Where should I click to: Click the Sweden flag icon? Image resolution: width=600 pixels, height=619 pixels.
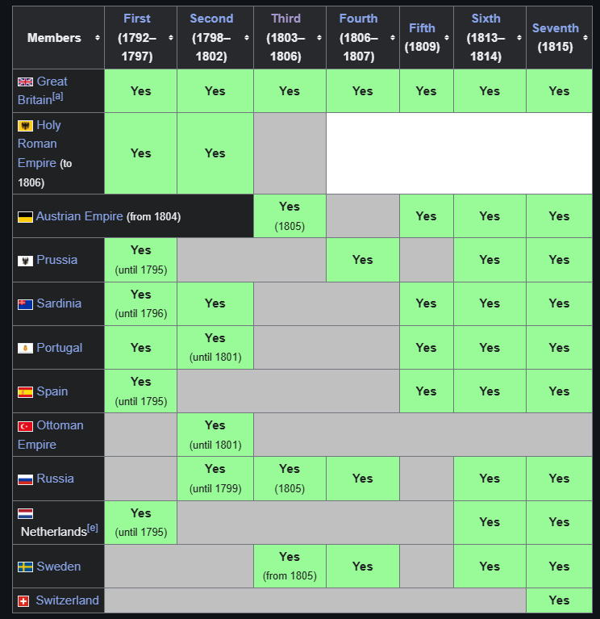(25, 567)
